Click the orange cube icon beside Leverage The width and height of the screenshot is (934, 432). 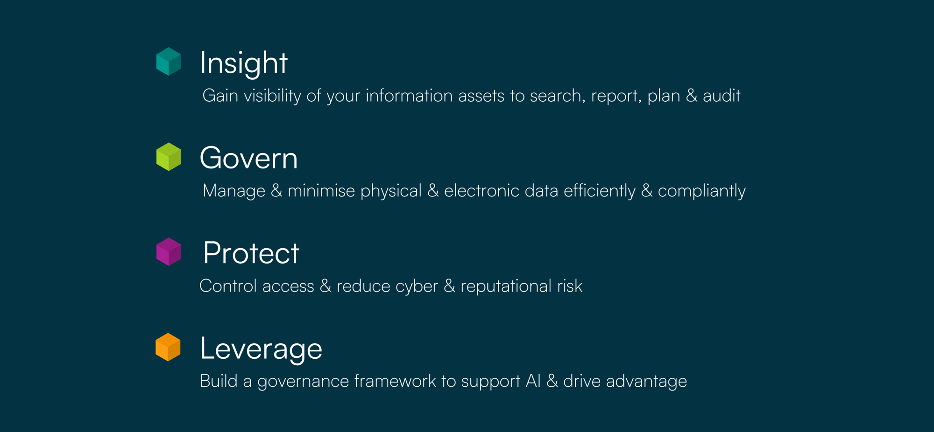pos(168,347)
